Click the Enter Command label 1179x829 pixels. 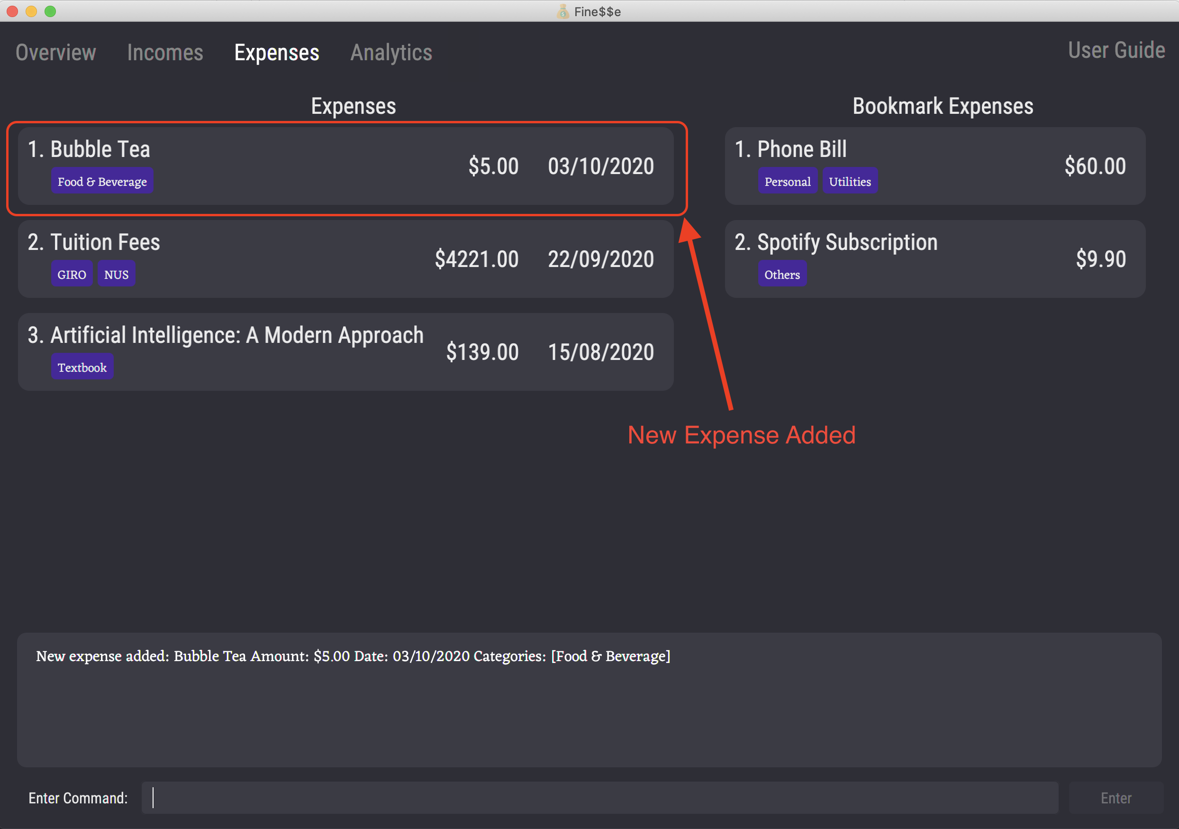(x=78, y=798)
